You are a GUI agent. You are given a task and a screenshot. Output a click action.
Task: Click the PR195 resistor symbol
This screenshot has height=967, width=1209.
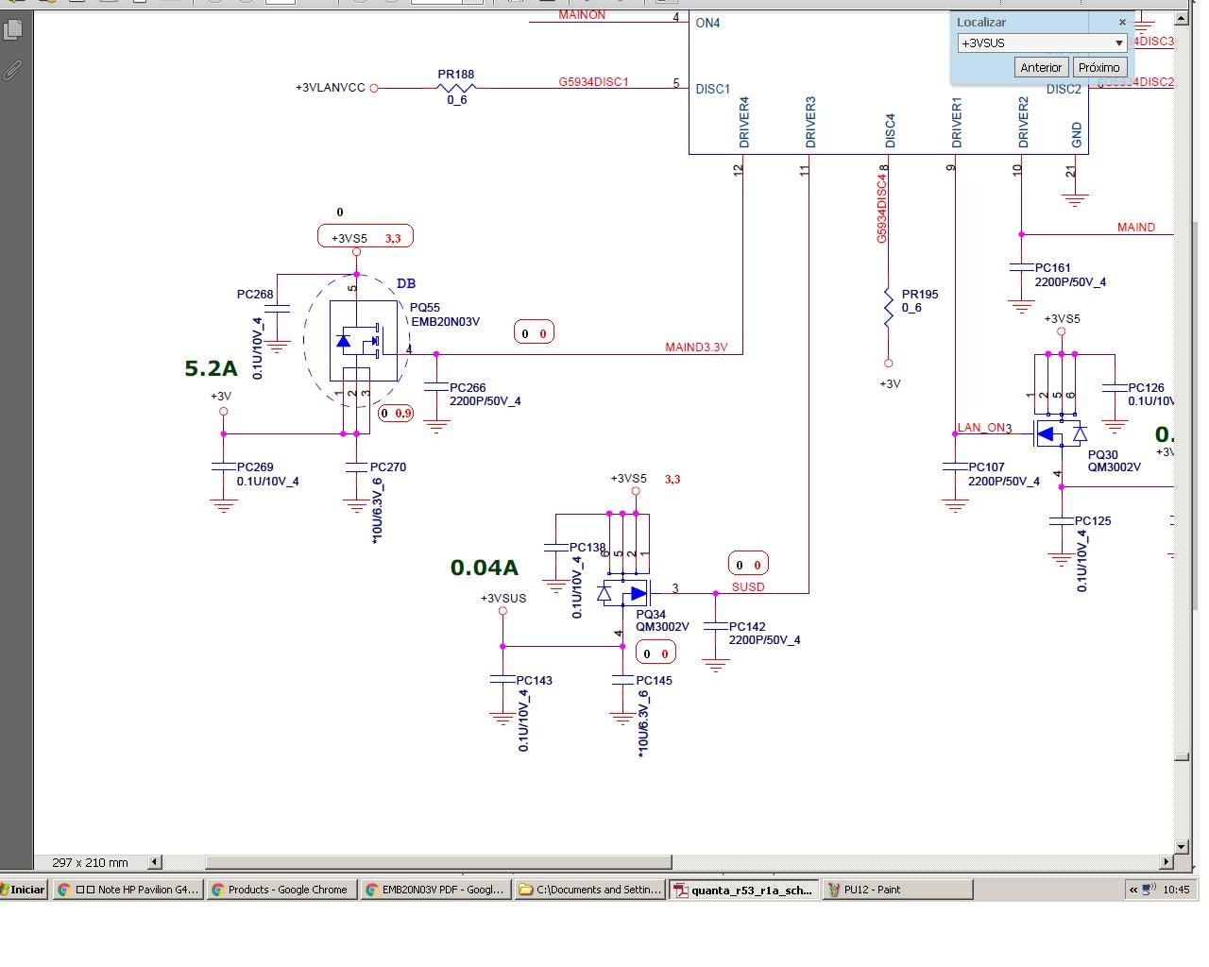888,309
